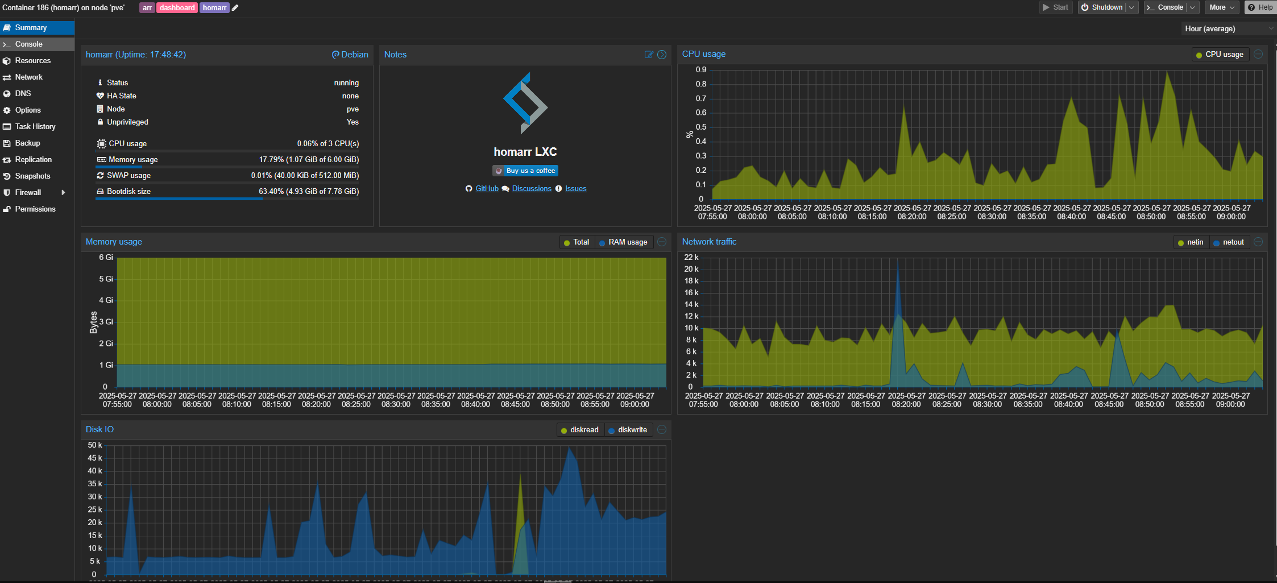1277x583 pixels.
Task: Toggle the Total memory legend series
Action: [x=577, y=242]
